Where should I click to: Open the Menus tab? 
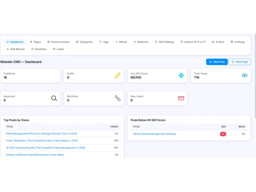[x=121, y=42]
